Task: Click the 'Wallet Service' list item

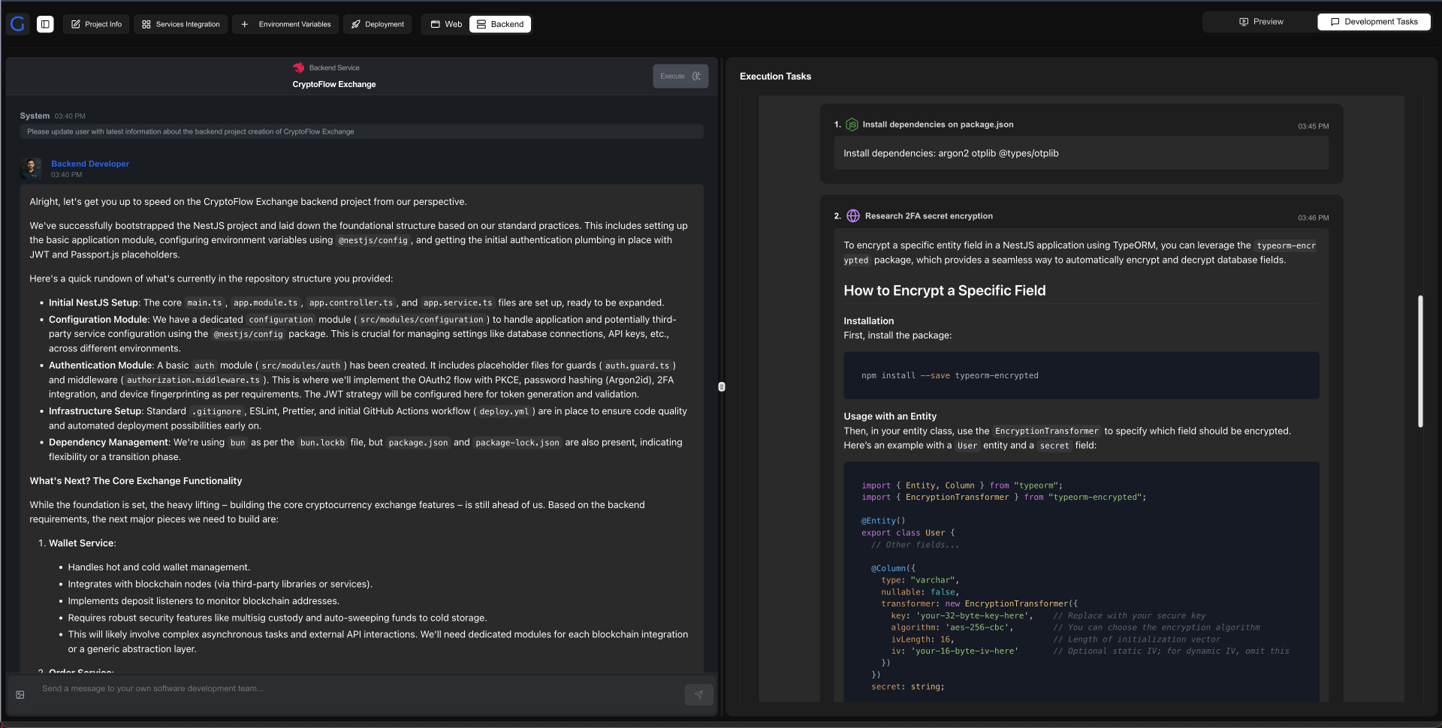Action: coord(83,543)
